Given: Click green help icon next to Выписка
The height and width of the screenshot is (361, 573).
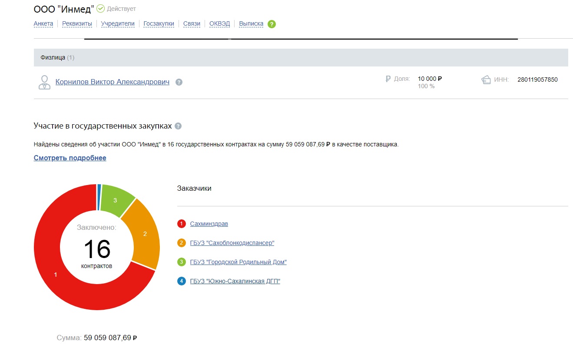Looking at the screenshot, I should coord(272,24).
